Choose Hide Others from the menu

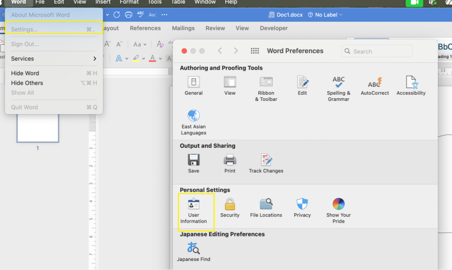(x=54, y=83)
